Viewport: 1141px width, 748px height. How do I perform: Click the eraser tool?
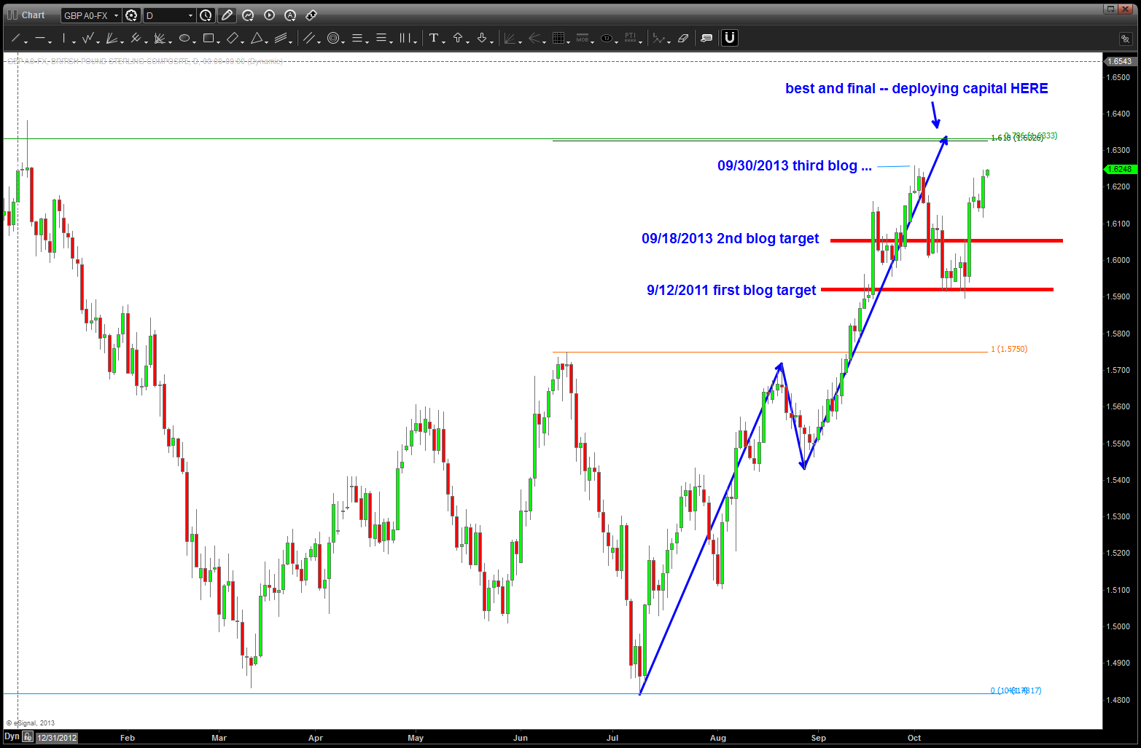pos(683,38)
